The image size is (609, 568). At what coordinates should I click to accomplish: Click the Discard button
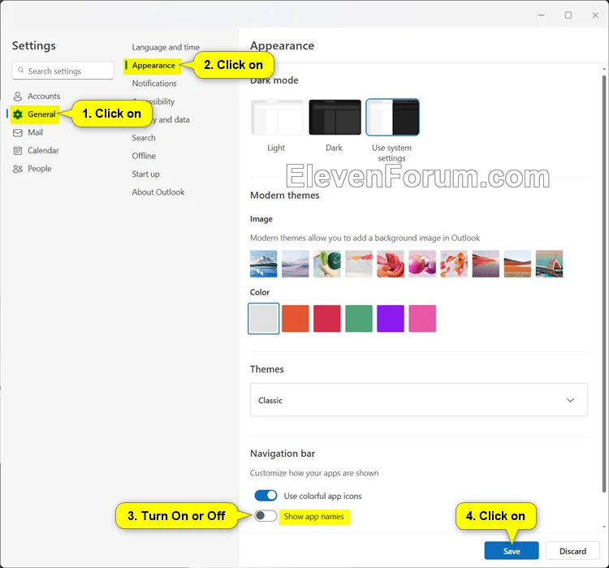[x=573, y=551]
